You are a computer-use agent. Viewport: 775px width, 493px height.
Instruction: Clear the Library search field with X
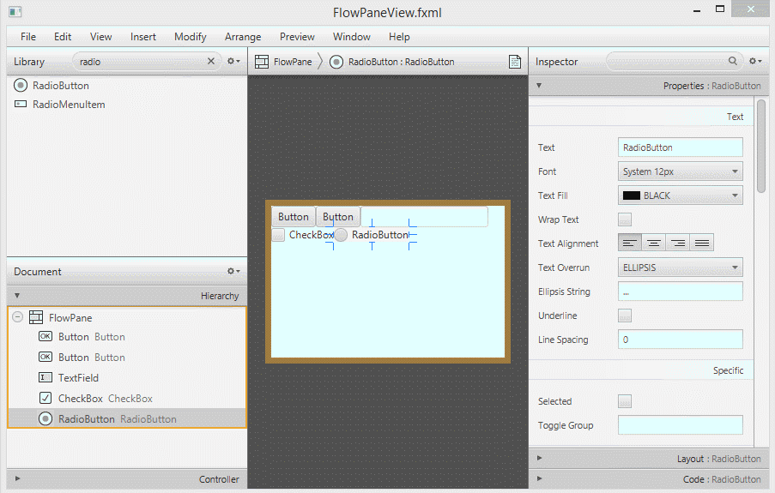coord(211,62)
